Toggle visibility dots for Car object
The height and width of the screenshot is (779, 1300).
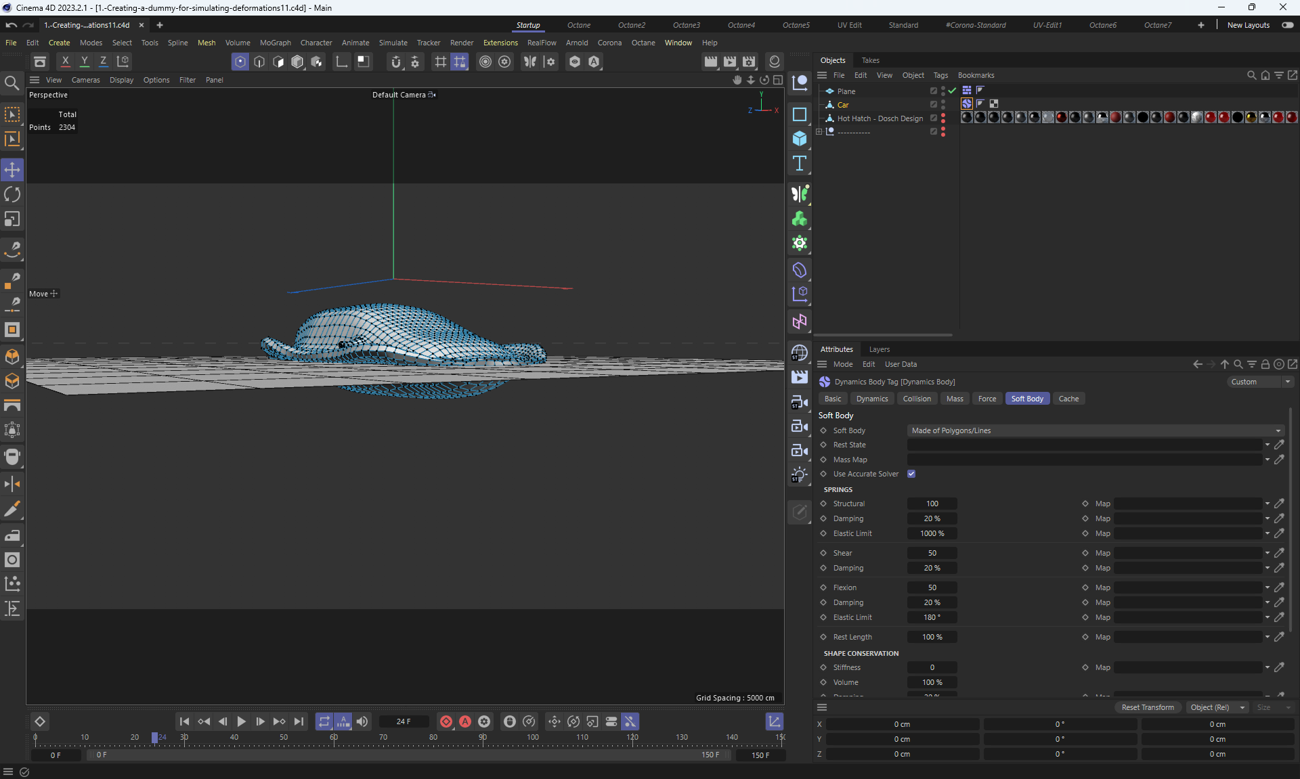(x=943, y=105)
